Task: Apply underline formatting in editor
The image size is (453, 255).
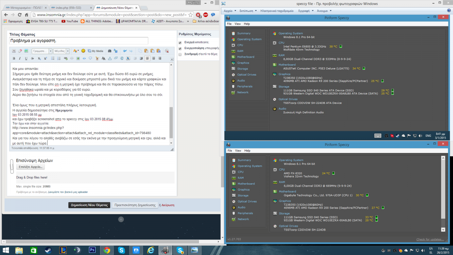Action: pos(26,59)
